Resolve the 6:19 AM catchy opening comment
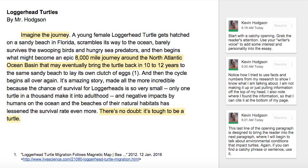The width and height of the screenshot is (308, 168). (x=280, y=26)
